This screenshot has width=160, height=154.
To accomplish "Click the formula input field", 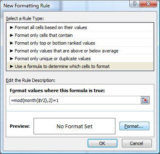I will 75,100.
